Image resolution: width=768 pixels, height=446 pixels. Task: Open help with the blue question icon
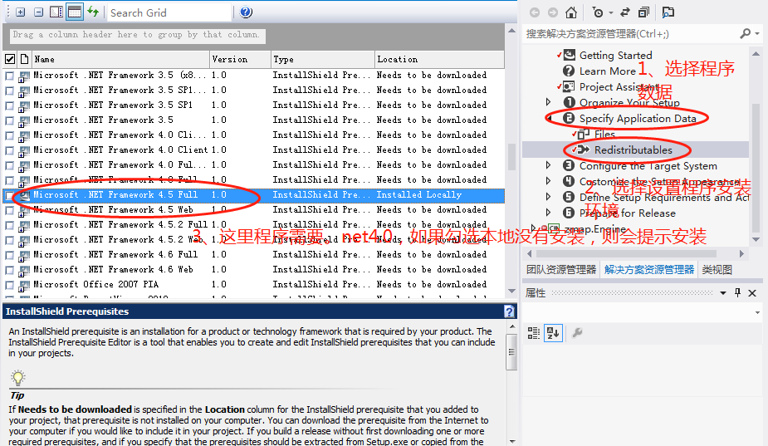click(246, 12)
